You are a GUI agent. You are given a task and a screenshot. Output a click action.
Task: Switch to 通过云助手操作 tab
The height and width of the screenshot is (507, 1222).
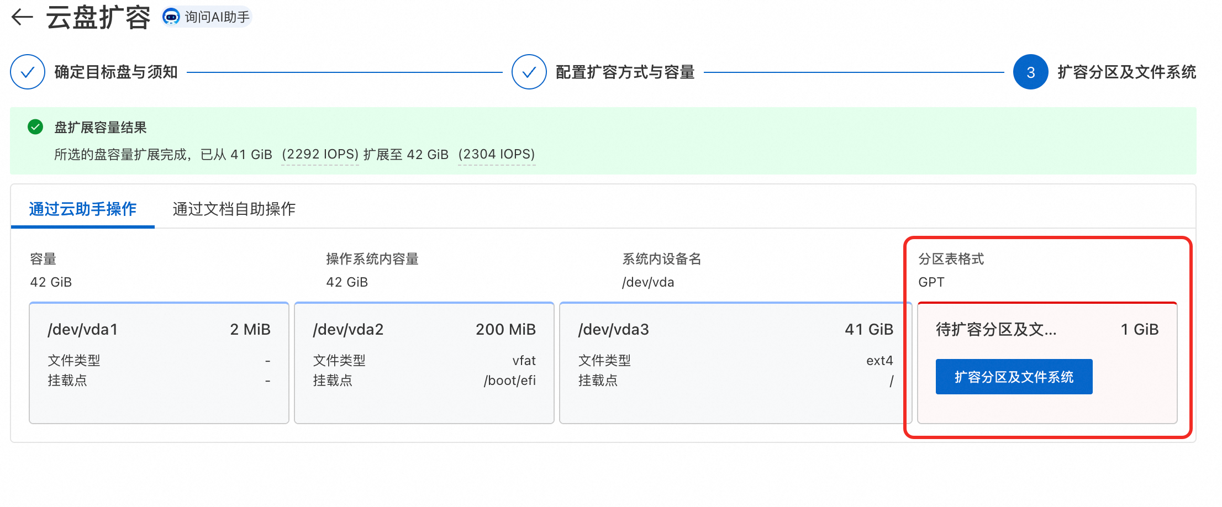coord(83,209)
